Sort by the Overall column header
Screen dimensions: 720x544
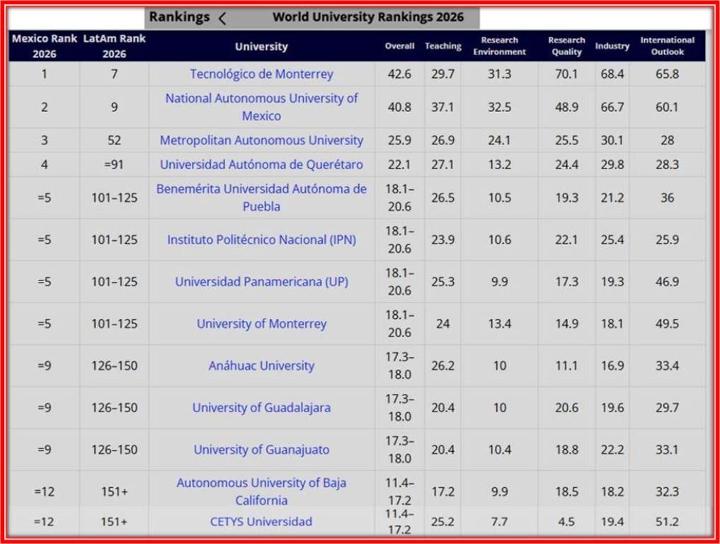(x=399, y=46)
